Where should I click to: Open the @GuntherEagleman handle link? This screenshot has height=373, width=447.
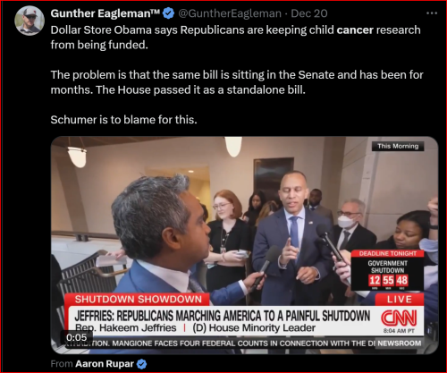[230, 13]
